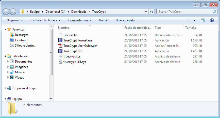The width and height of the screenshot is (220, 118).
Task: Open the Compartir con menu
Action: (x=80, y=20)
